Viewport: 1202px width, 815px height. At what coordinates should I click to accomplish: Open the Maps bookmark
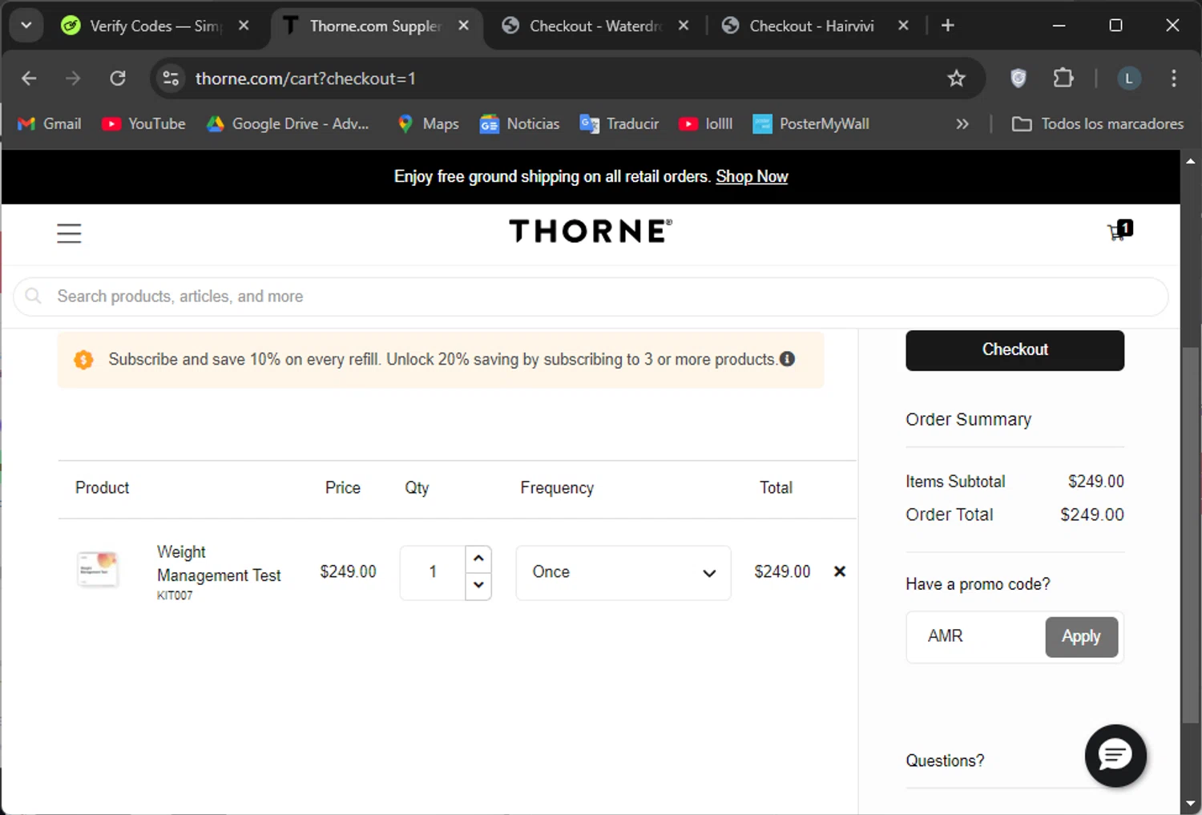point(429,123)
